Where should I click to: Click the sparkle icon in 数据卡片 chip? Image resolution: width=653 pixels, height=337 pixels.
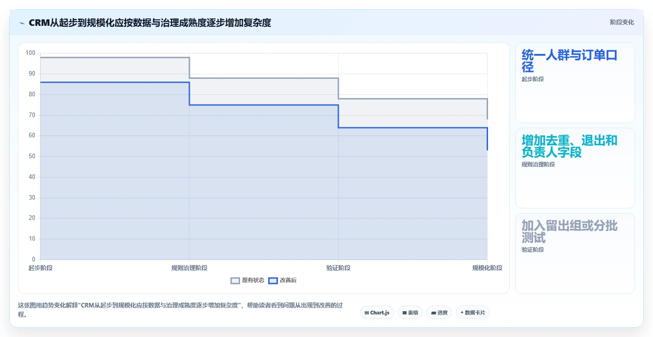pos(462,313)
